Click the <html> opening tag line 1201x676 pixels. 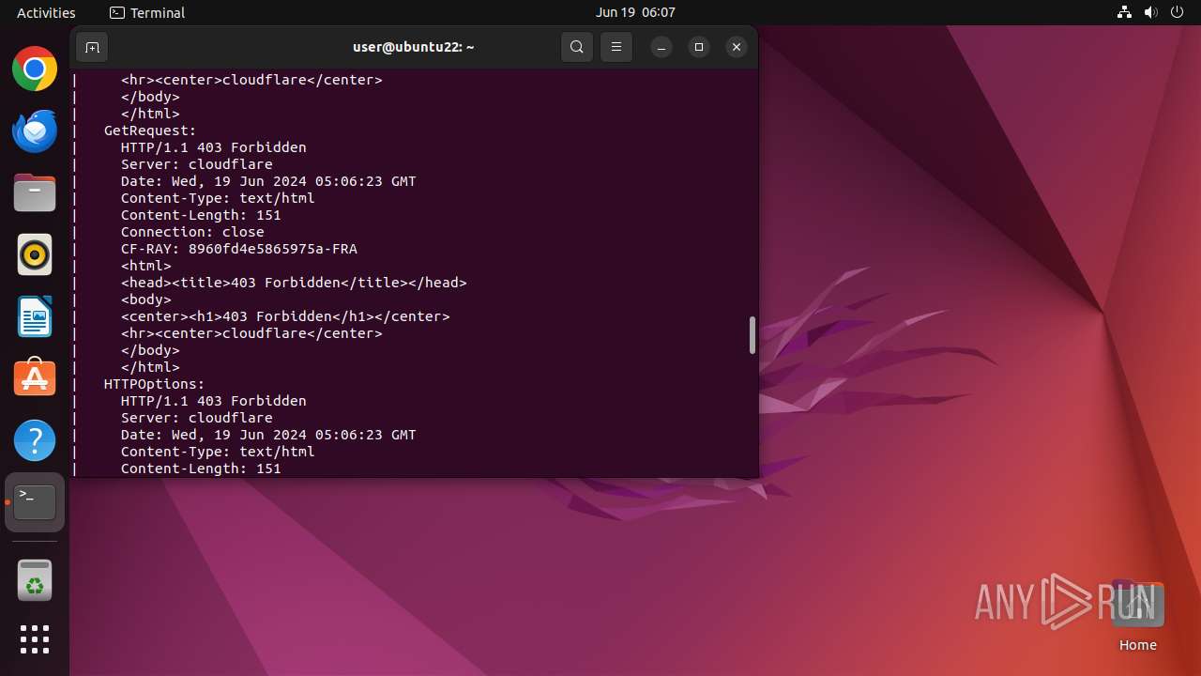click(x=146, y=266)
